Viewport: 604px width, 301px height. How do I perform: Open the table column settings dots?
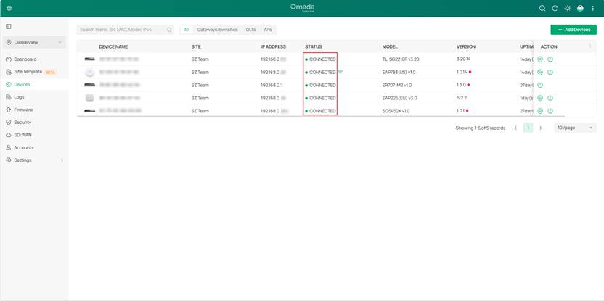click(589, 46)
